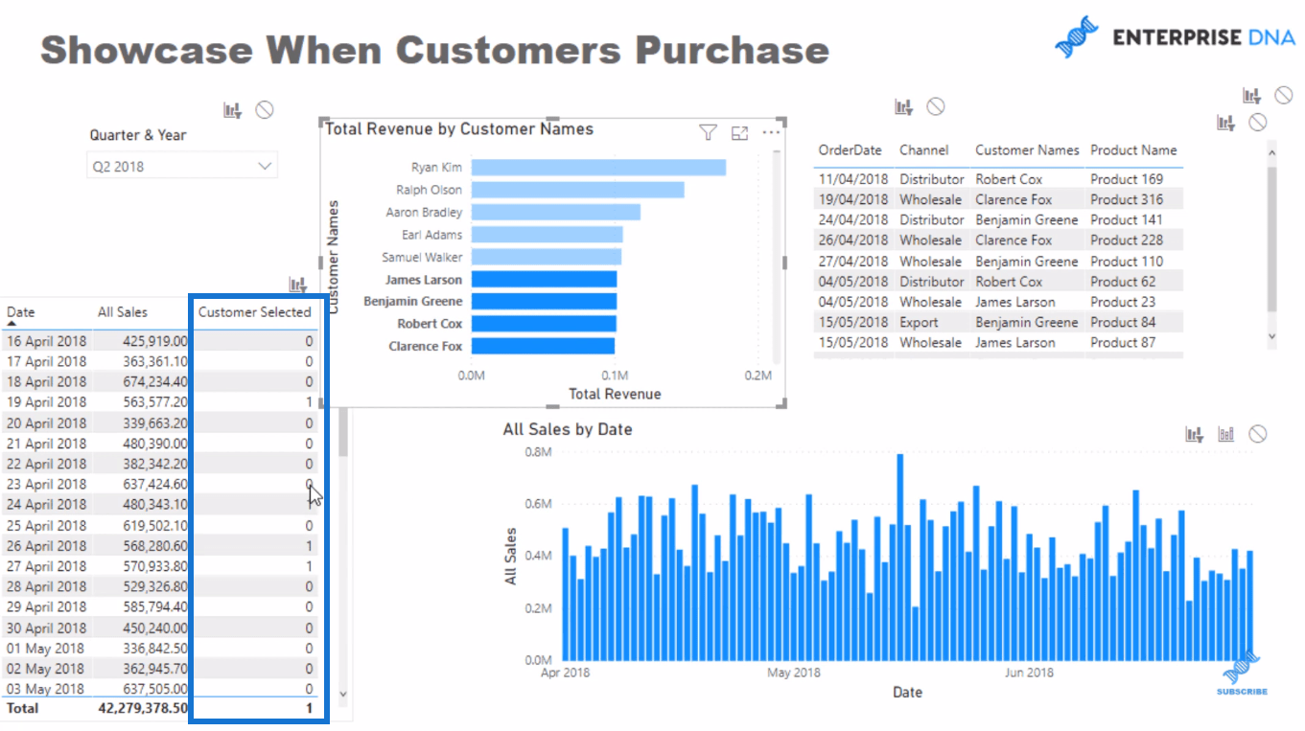
Task: Click scroll-up arrow of the OrderDate table scrollbar
Action: [1271, 153]
